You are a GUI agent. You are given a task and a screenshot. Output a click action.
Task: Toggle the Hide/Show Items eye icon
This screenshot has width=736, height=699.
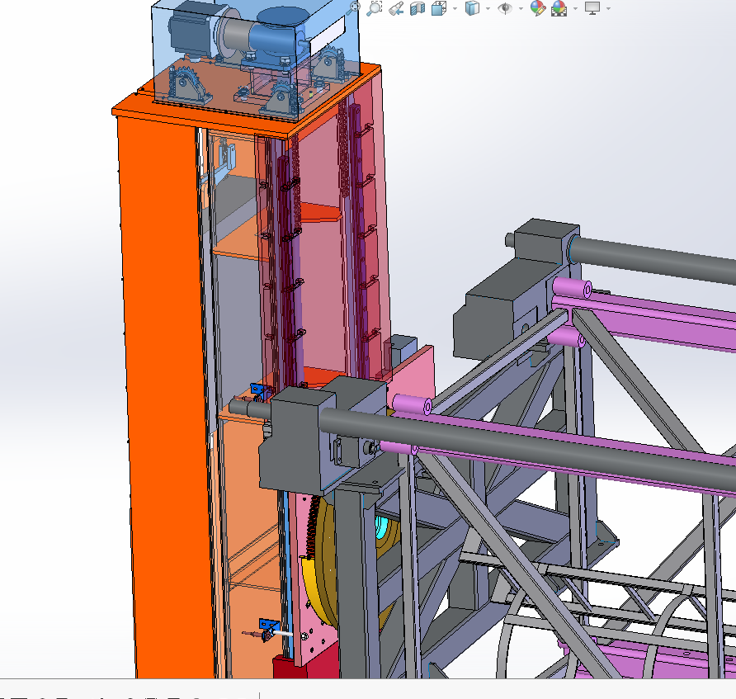point(505,8)
